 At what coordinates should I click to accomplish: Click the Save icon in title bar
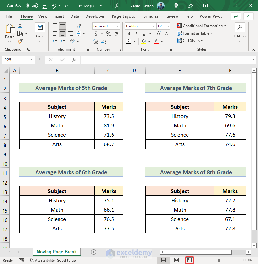point(45,6)
